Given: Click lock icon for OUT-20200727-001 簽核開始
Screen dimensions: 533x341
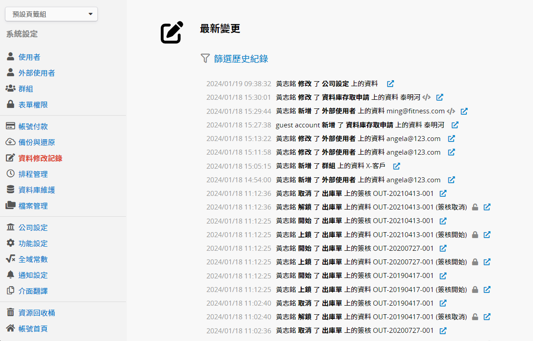Looking at the screenshot, I should [x=475, y=262].
